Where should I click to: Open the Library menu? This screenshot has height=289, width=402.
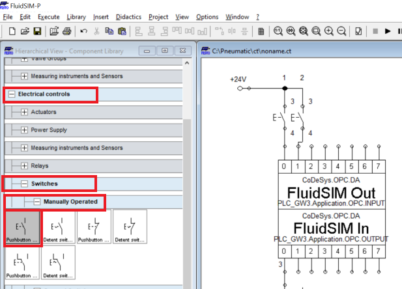tap(76, 16)
